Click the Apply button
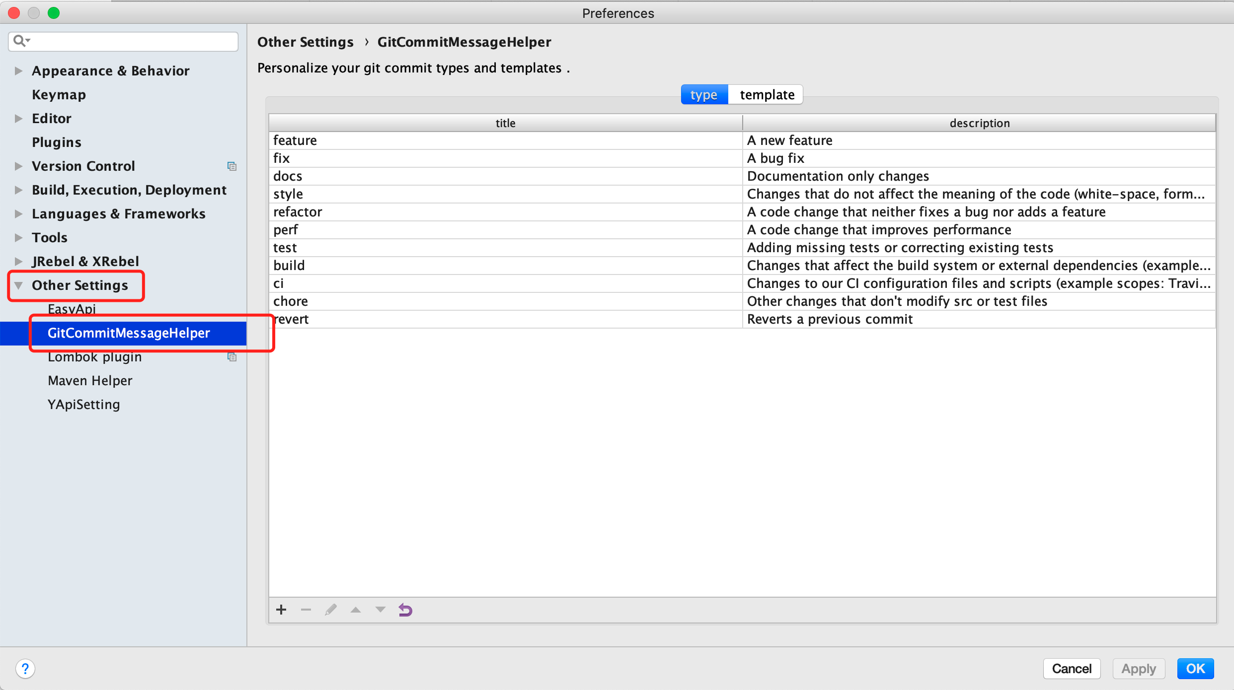1234x690 pixels. pyautogui.click(x=1139, y=669)
